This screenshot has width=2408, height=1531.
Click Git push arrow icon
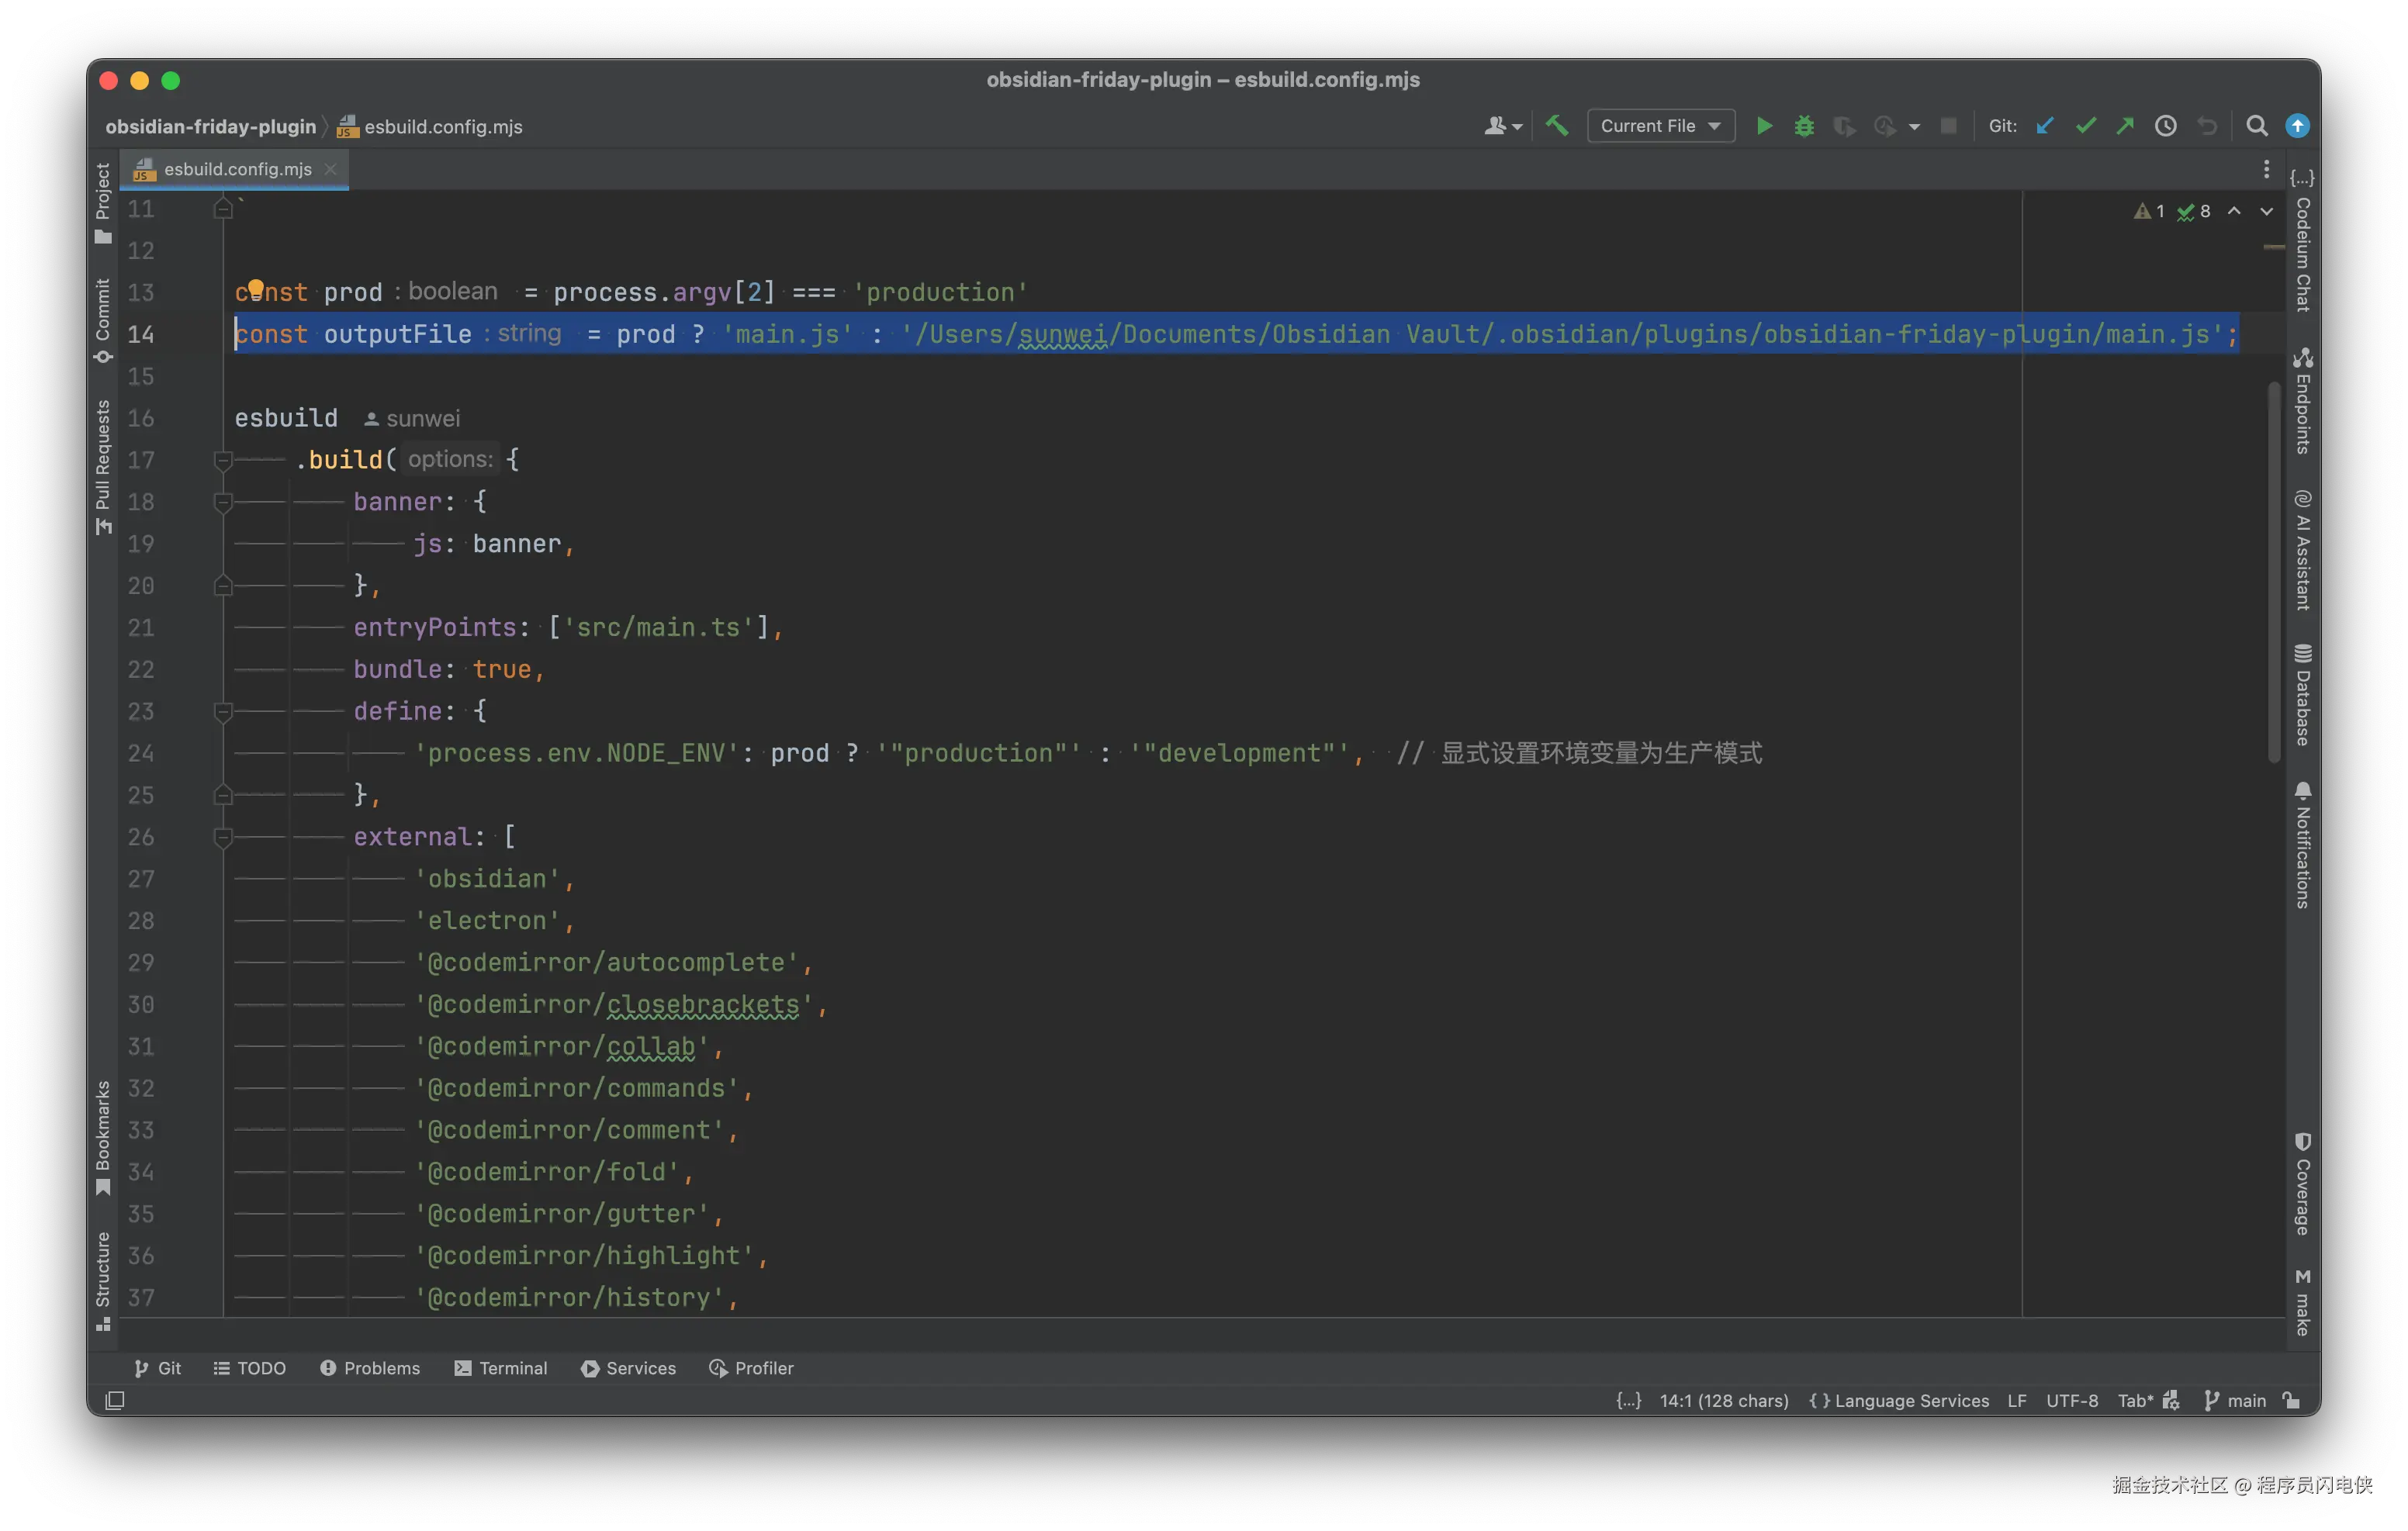tap(2125, 126)
